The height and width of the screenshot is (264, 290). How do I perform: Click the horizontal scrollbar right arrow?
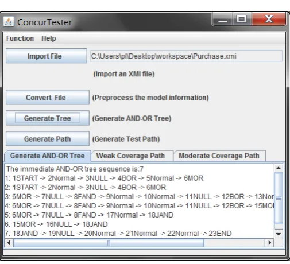pyautogui.click(x=269, y=243)
